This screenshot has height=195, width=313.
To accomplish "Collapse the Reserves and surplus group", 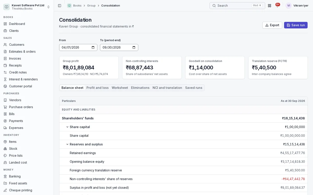I will pos(67,144).
